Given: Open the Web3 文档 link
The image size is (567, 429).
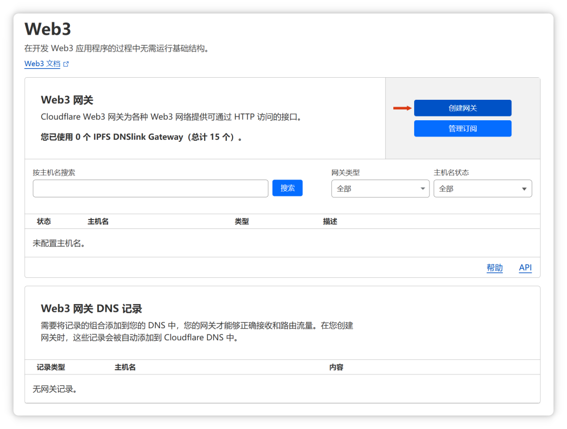Looking at the screenshot, I should click(x=43, y=64).
